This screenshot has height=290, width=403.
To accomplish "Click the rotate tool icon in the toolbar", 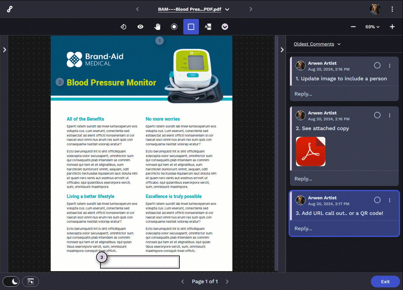I will (123, 27).
